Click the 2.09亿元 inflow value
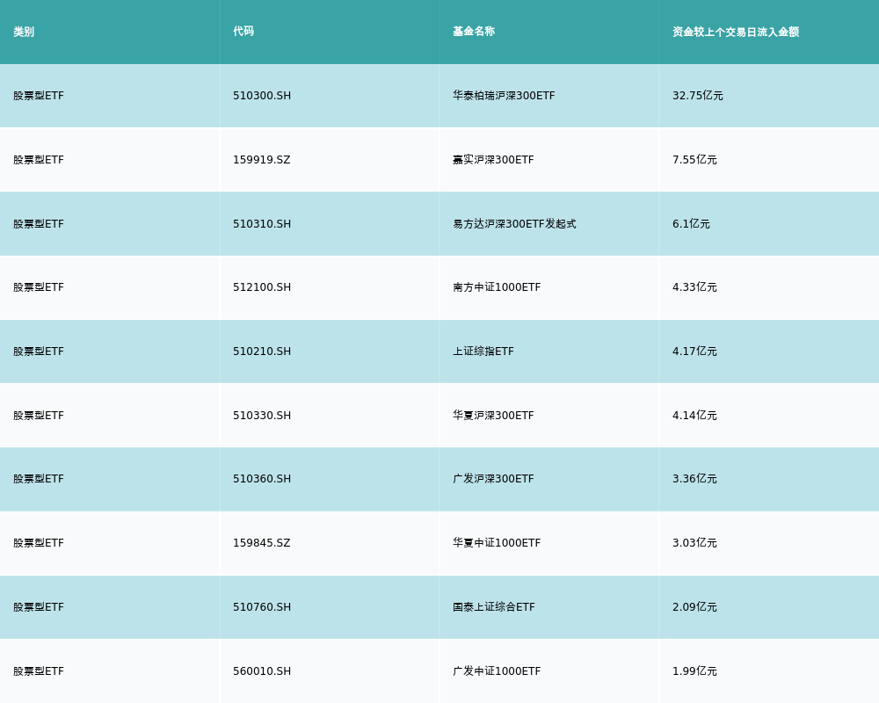The width and height of the screenshot is (879, 703). [x=694, y=607]
